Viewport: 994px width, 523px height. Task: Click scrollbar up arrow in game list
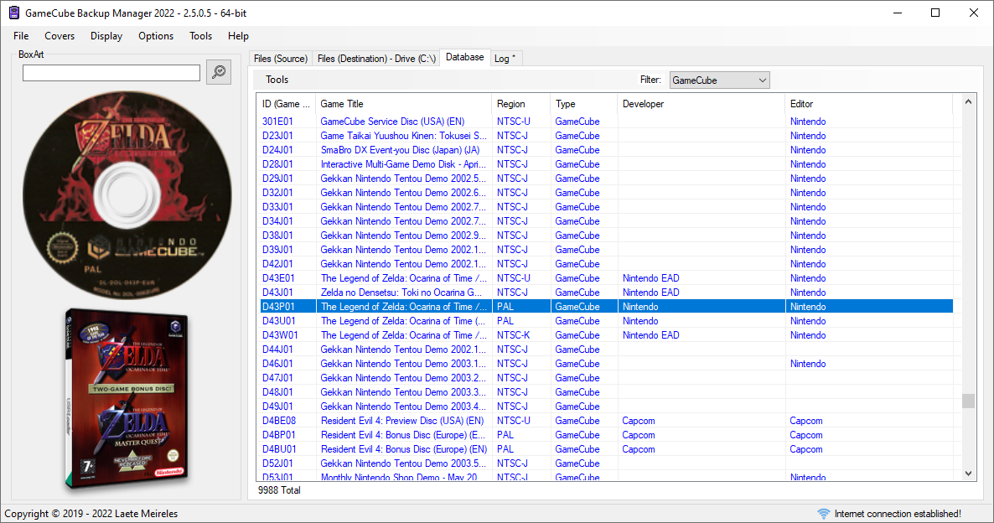pyautogui.click(x=968, y=101)
